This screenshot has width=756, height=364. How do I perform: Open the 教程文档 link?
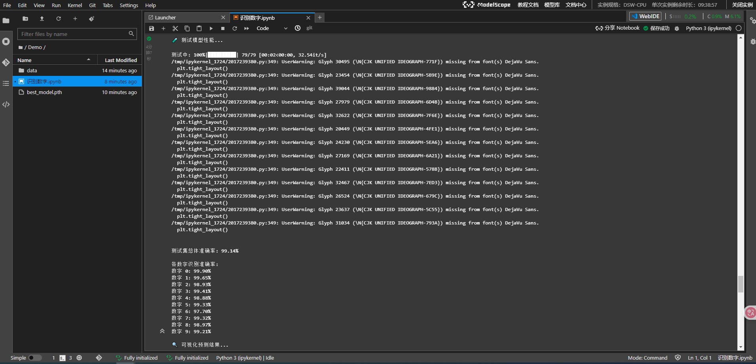point(528,5)
